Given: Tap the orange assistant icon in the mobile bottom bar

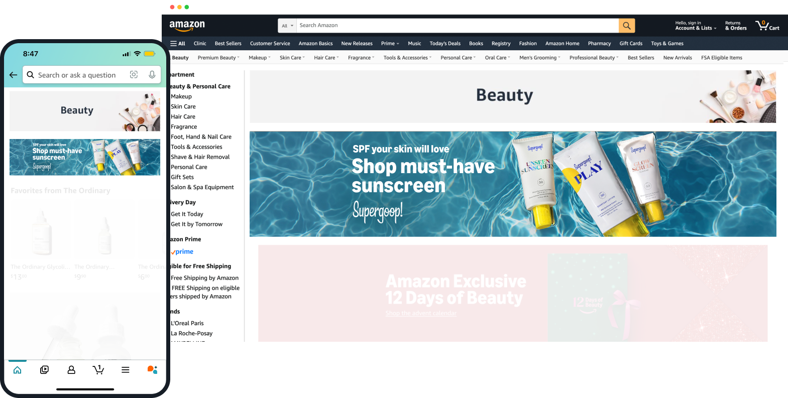Looking at the screenshot, I should (x=152, y=370).
